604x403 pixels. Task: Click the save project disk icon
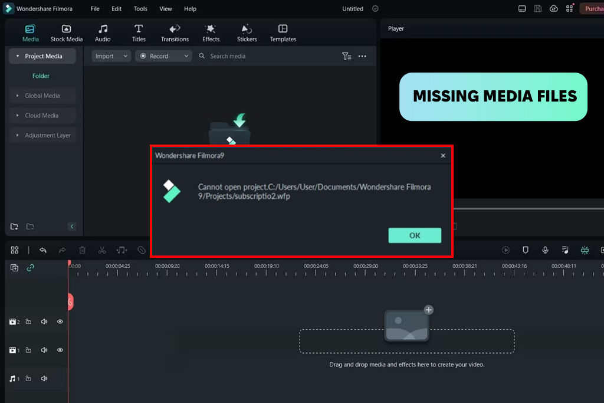point(538,8)
